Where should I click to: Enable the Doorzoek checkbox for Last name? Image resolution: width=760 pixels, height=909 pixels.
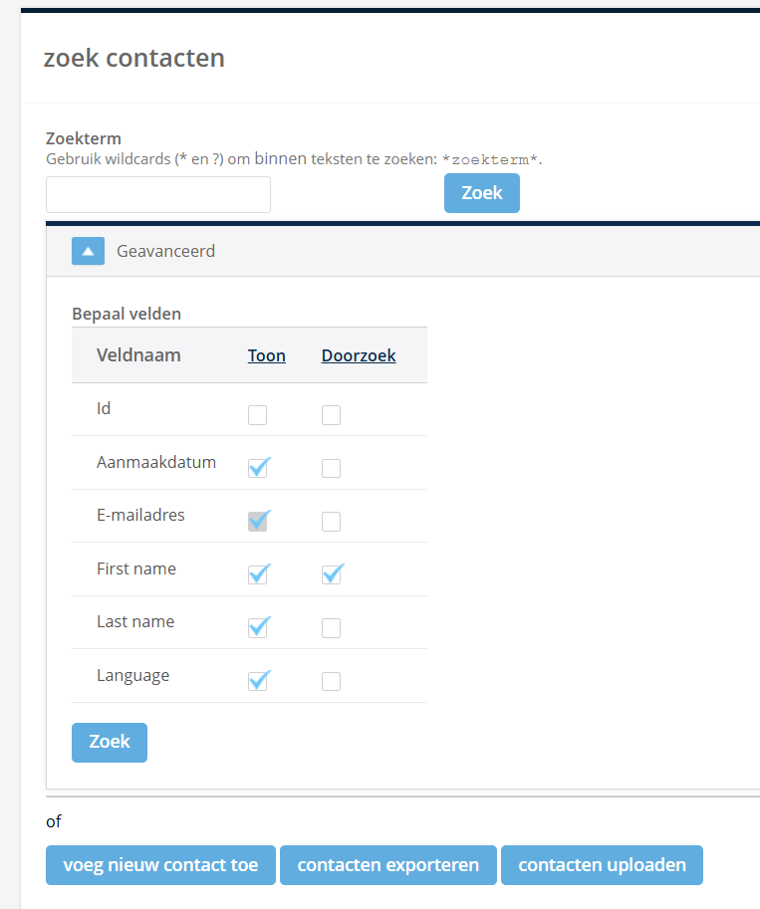pos(331,627)
